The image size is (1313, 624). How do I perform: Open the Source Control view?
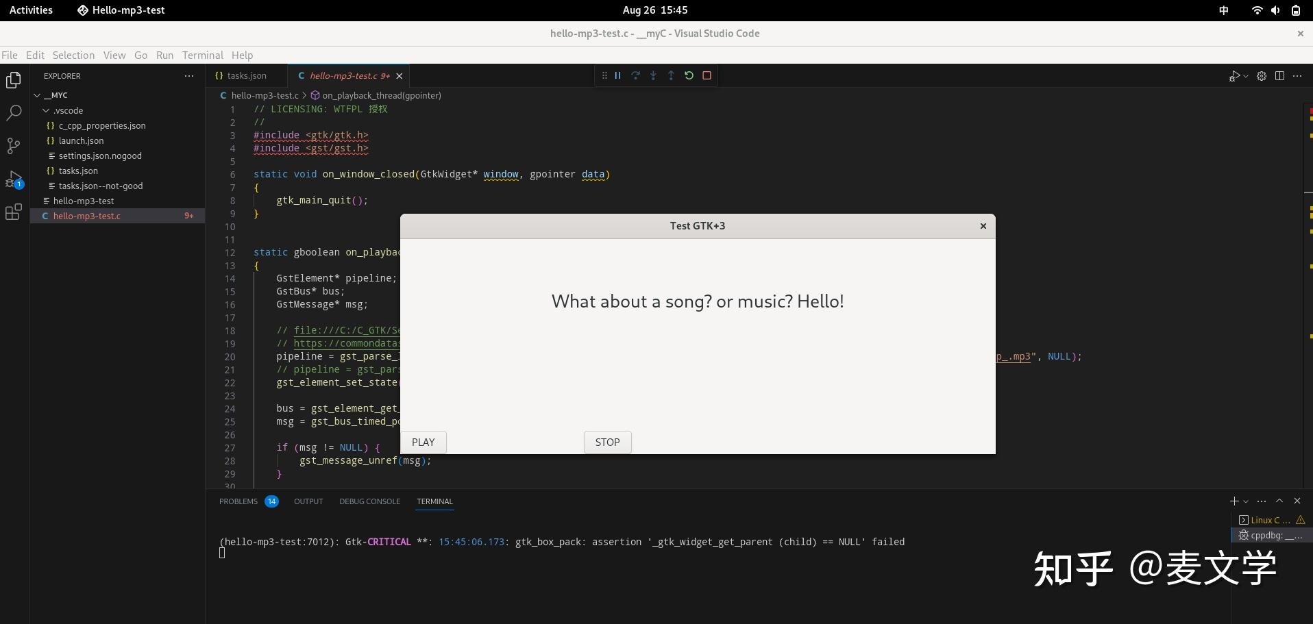click(x=14, y=146)
